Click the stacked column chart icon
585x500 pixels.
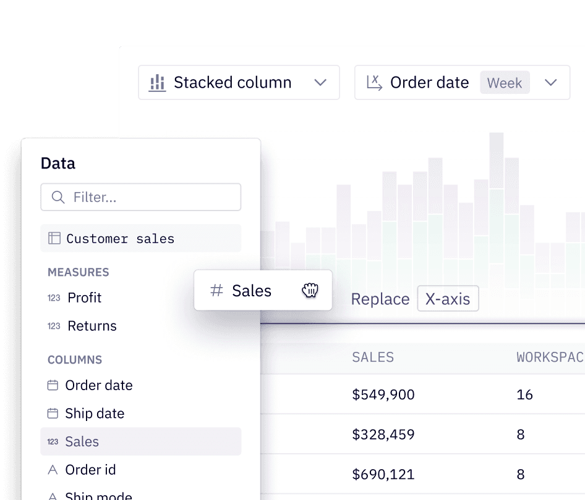point(157,83)
